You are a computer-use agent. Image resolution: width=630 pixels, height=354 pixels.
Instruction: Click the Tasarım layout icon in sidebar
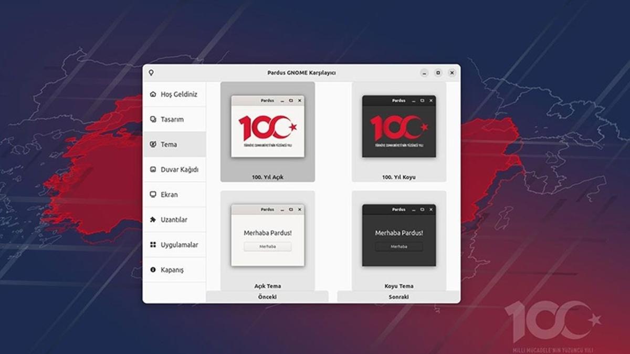(153, 119)
